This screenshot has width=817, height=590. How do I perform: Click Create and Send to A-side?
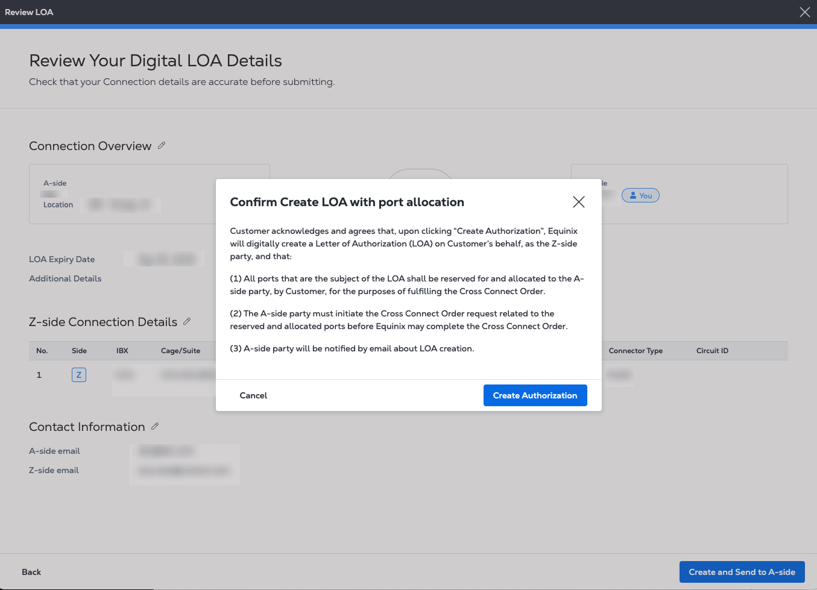click(742, 572)
